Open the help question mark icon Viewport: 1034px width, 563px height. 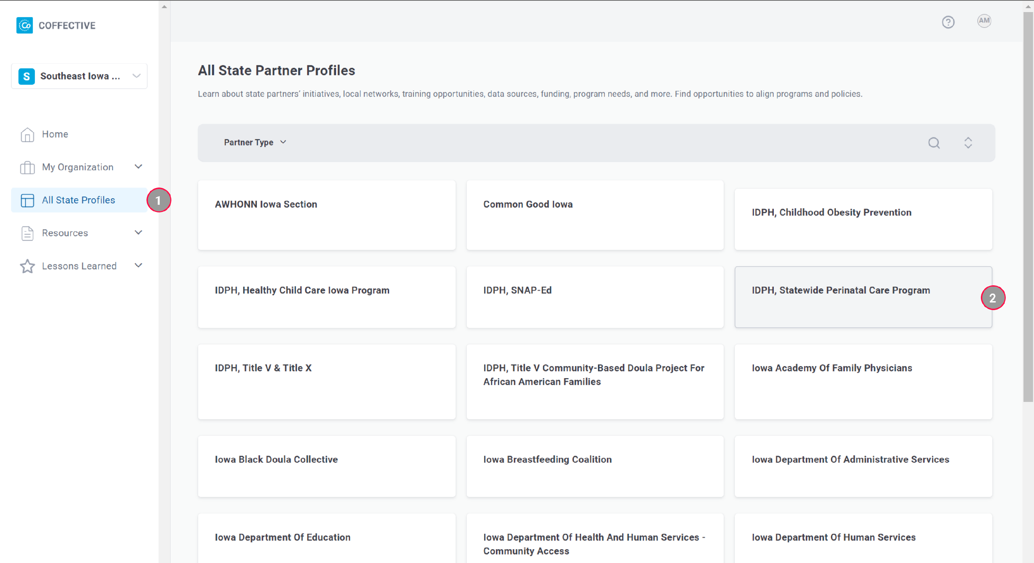click(948, 22)
